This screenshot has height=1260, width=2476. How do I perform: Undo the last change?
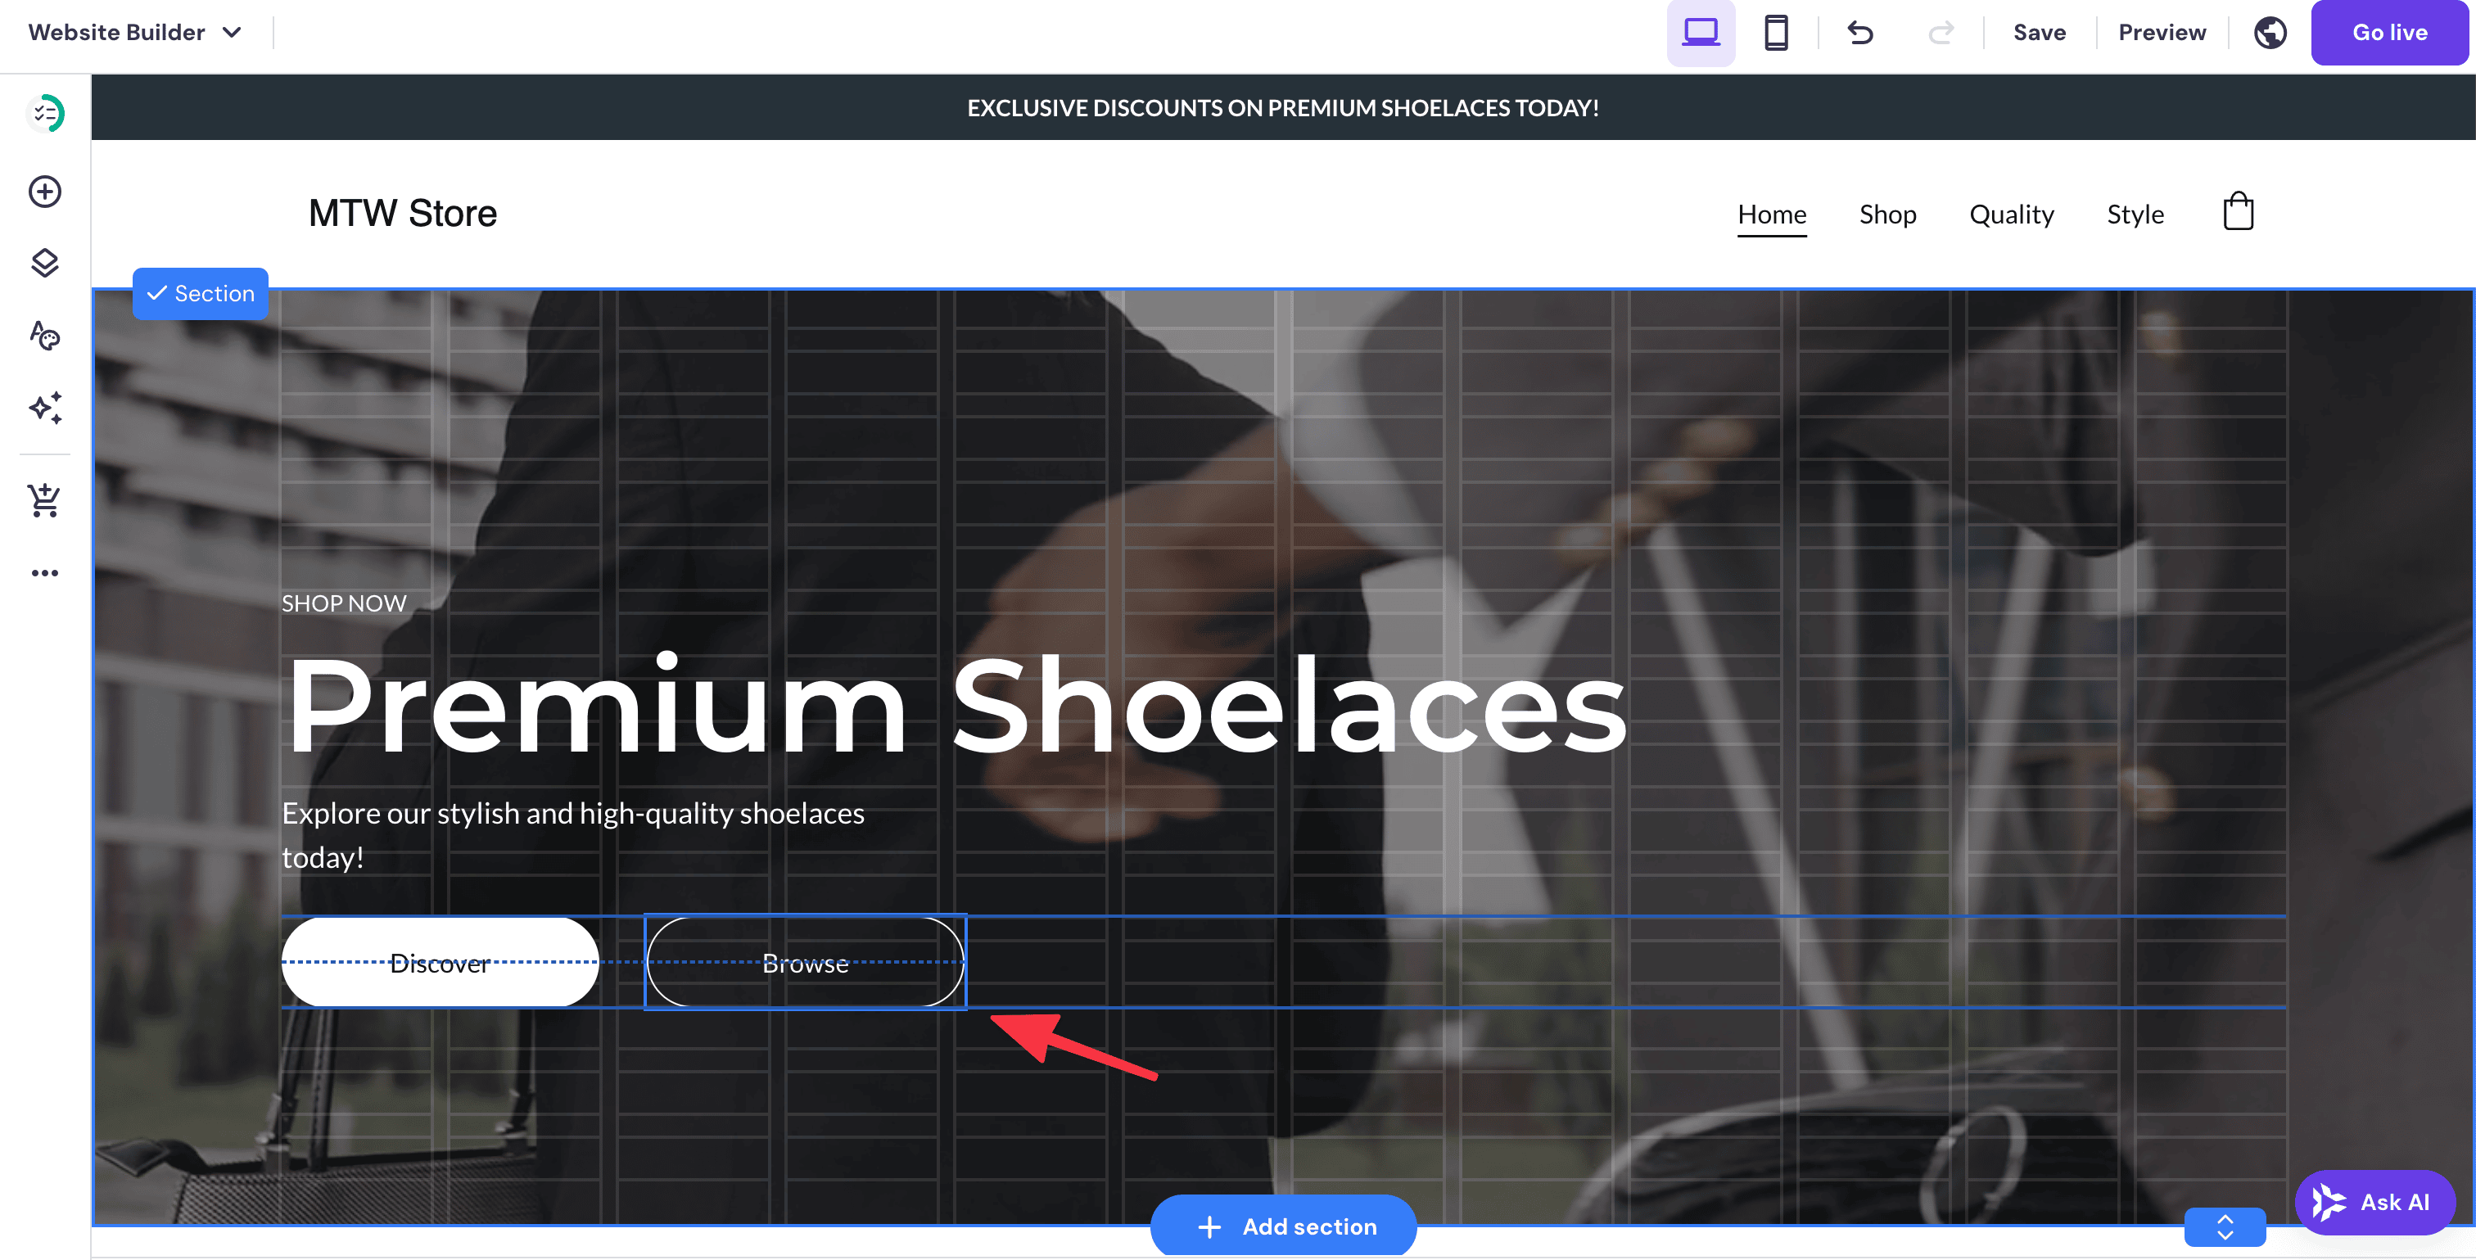point(1859,32)
